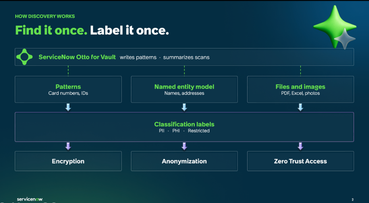Click the blue down arrow beneath Named entity model

[x=184, y=107]
